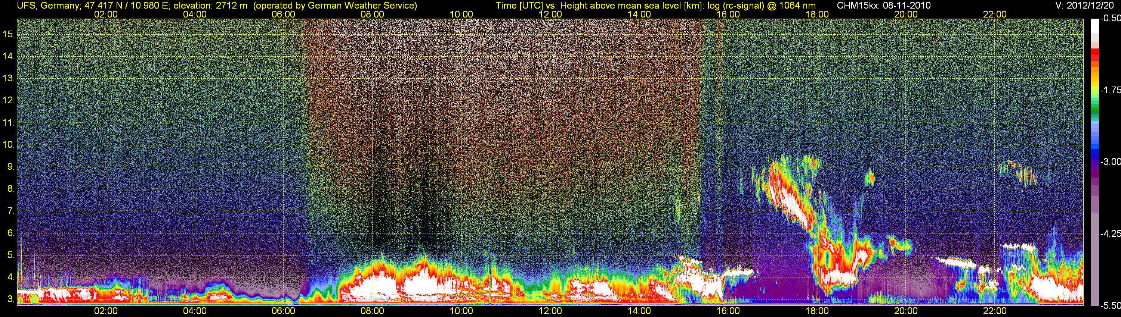Click the height axis label "7."

(x=11, y=211)
